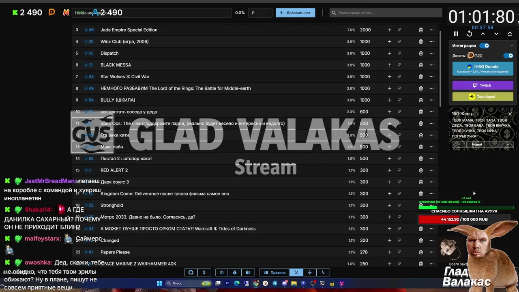
Task: Click the dollar sign icon in bottom toolbar
Action: pyautogui.click(x=204, y=273)
